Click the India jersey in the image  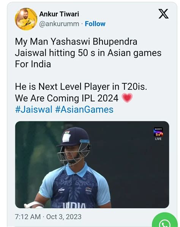pyautogui.click(x=75, y=187)
